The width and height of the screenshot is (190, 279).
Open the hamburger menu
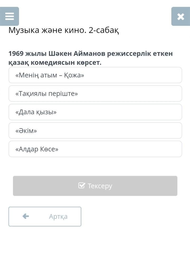coord(9,16)
